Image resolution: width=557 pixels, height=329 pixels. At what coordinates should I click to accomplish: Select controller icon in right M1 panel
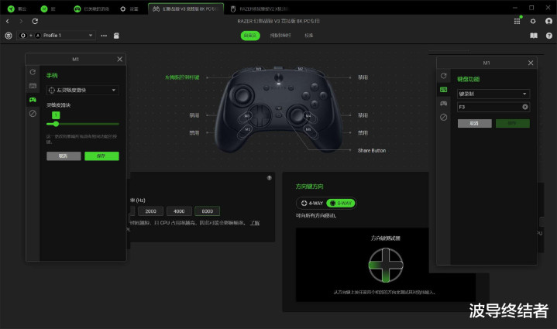pos(443,103)
